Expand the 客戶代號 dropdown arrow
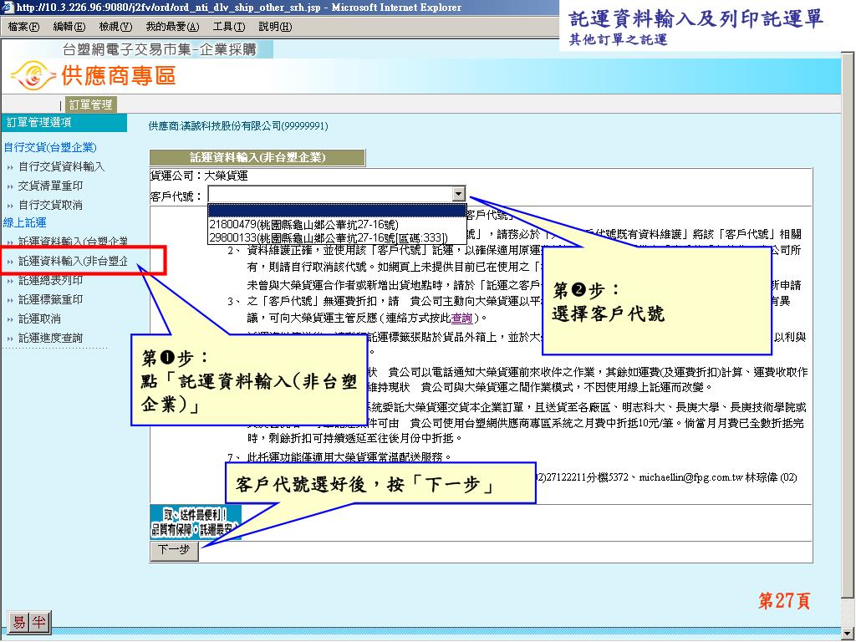856x642 pixels. 459,194
